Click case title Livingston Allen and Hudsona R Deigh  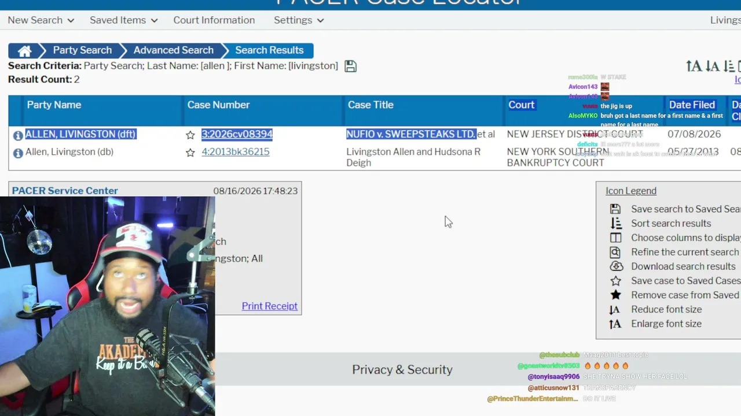pos(413,157)
